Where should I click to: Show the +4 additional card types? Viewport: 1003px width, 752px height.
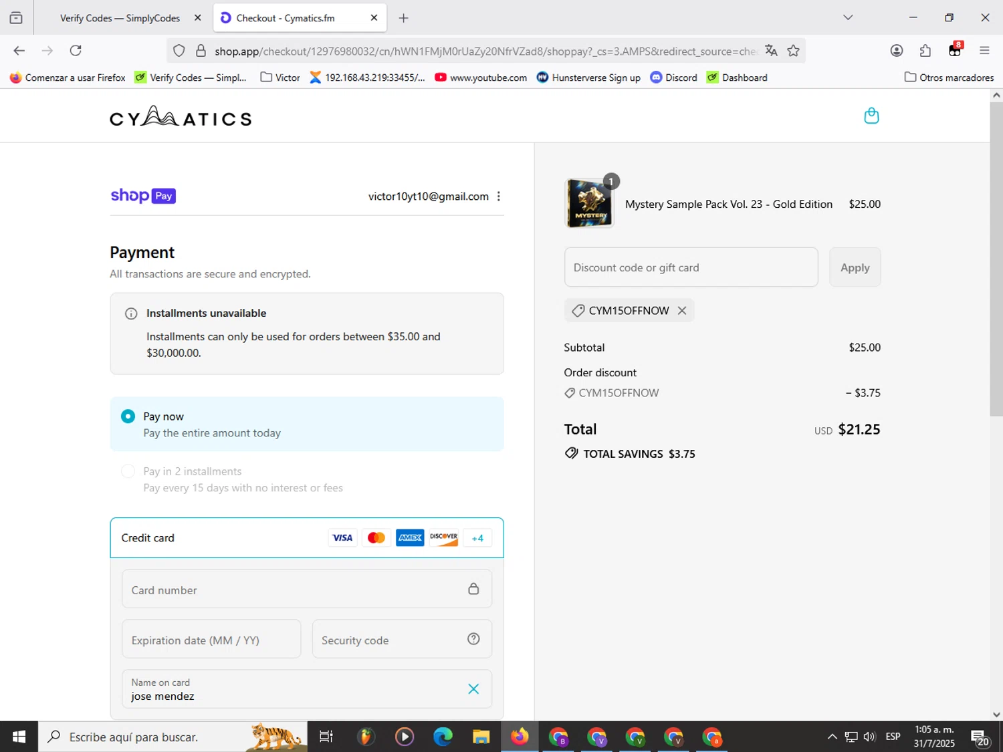(477, 538)
